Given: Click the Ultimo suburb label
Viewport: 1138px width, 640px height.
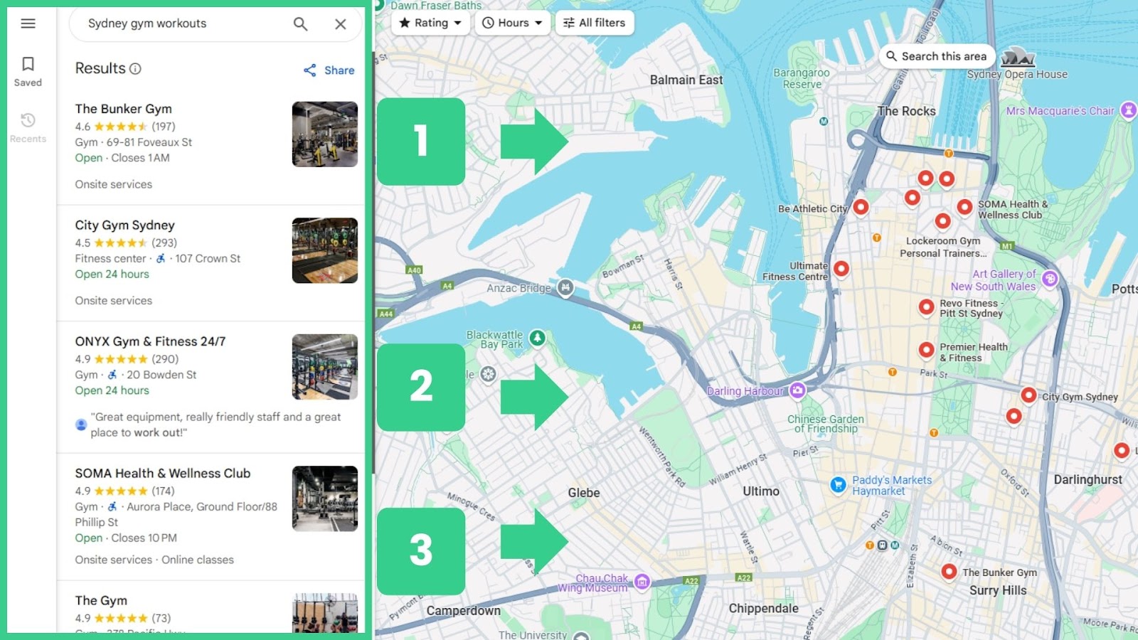Looking at the screenshot, I should [x=761, y=491].
